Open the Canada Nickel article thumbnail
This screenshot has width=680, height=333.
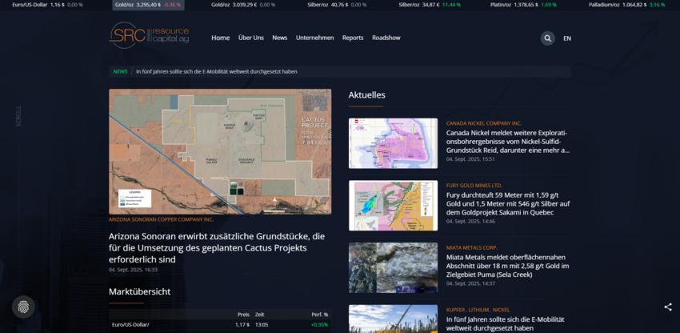coord(393,143)
